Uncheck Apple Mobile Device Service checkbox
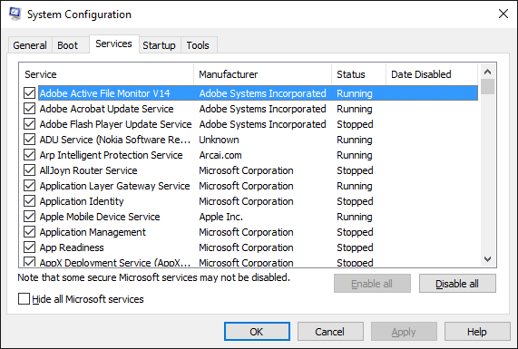The image size is (518, 349). click(29, 217)
